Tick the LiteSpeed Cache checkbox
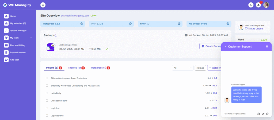The width and height of the screenshot is (274, 120). coord(47,101)
